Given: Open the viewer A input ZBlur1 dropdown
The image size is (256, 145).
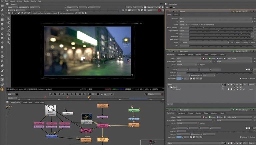Looking at the screenshot, I should coord(72,7).
